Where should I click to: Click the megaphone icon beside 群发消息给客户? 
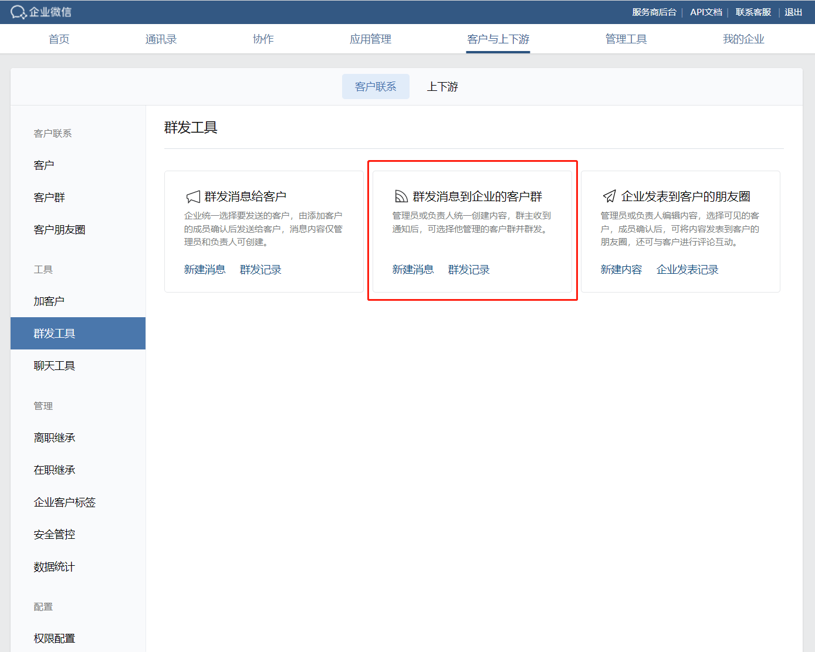(x=193, y=196)
